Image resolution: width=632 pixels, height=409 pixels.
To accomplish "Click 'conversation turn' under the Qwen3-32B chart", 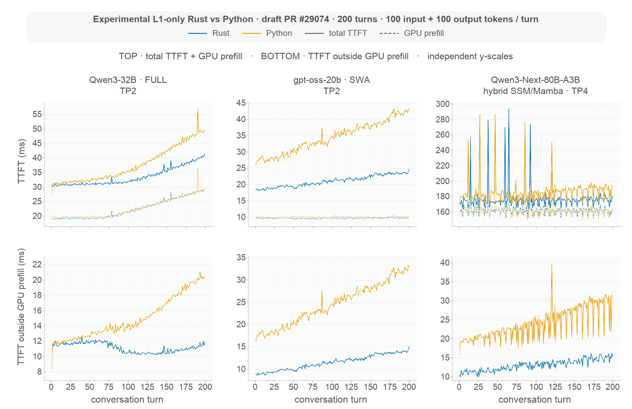I will pyautogui.click(x=127, y=399).
